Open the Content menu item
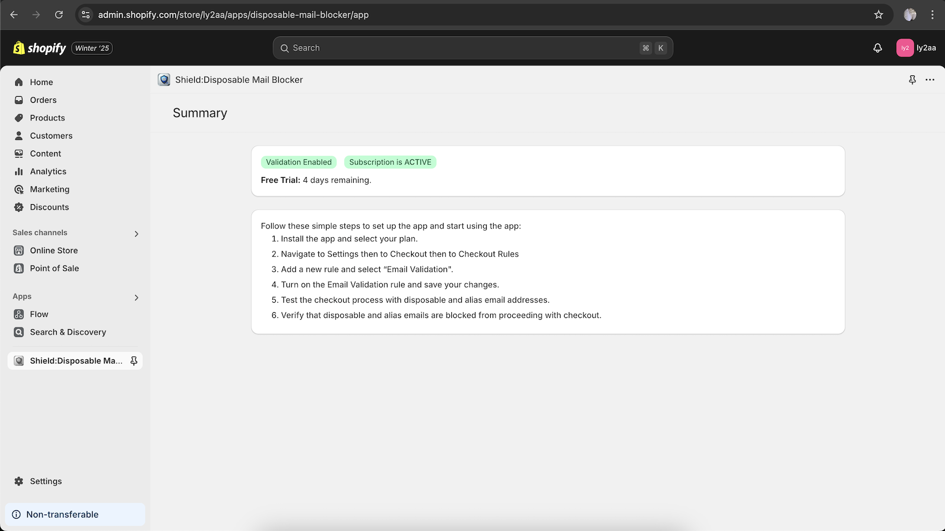Viewport: 945px width, 531px height. (45, 153)
